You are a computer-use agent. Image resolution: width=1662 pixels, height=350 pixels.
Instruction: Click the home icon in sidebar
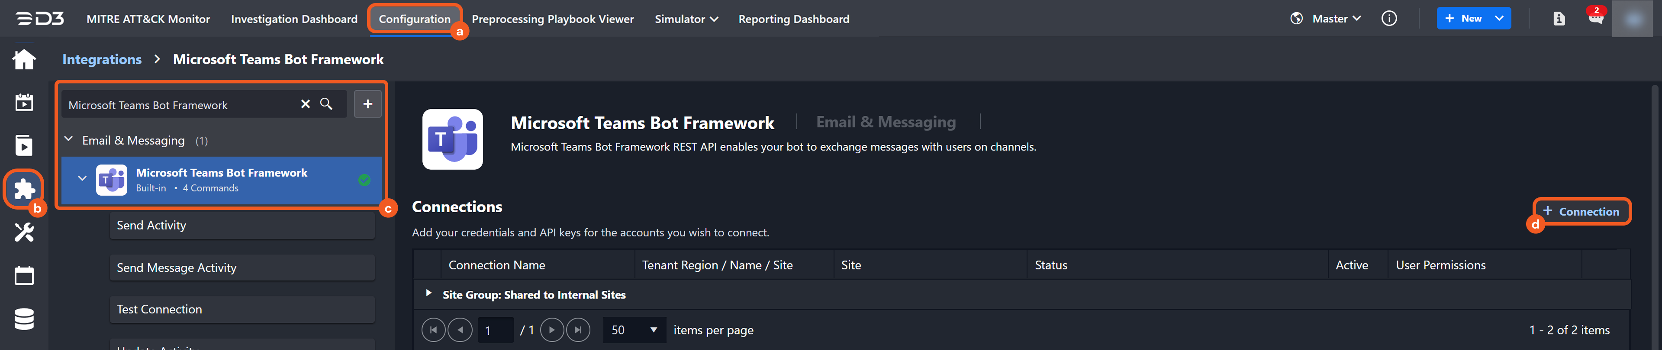tap(24, 59)
